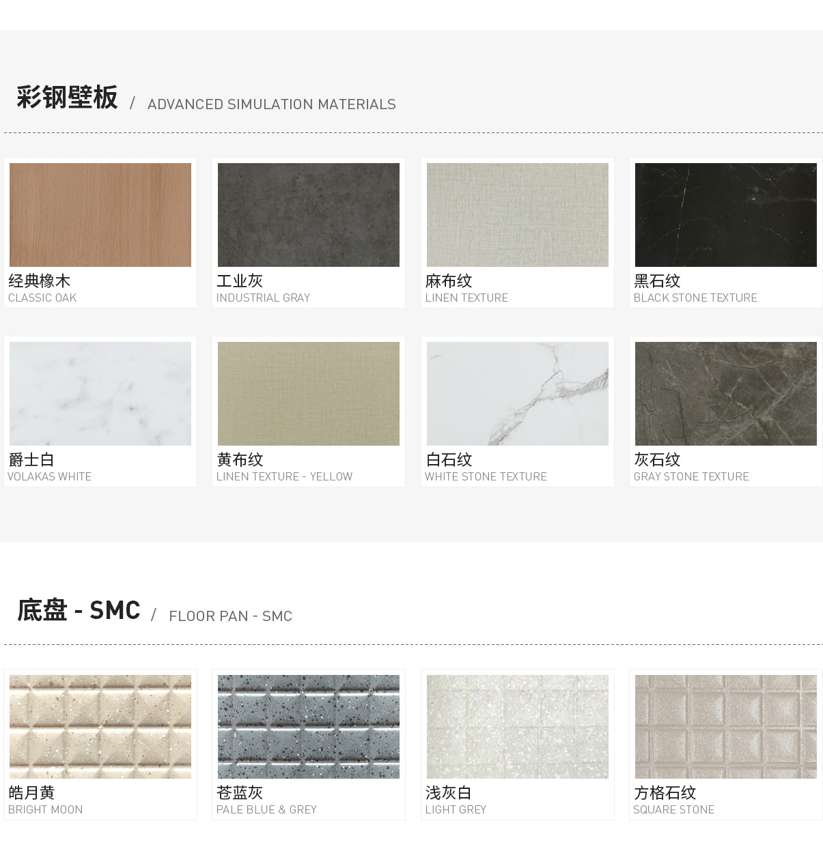
Task: Open the Volakas White marble thumbnail
Action: 100,394
